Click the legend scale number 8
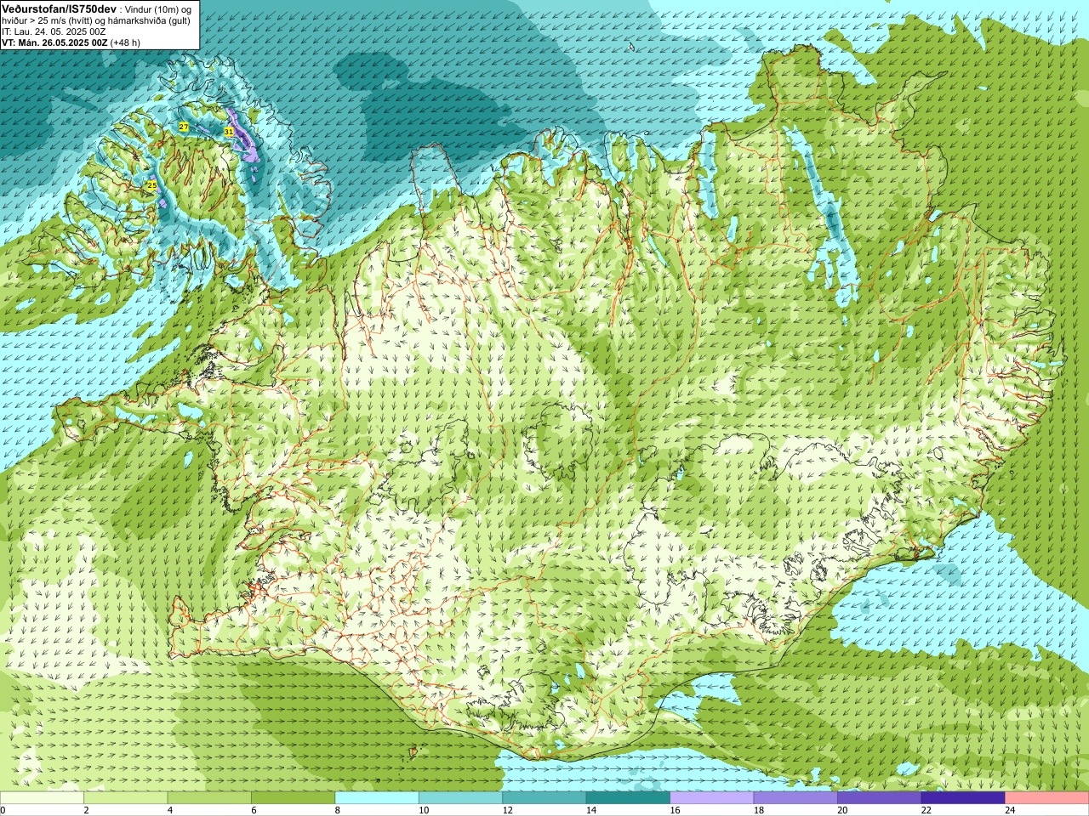This screenshot has height=816, width=1089. [338, 810]
